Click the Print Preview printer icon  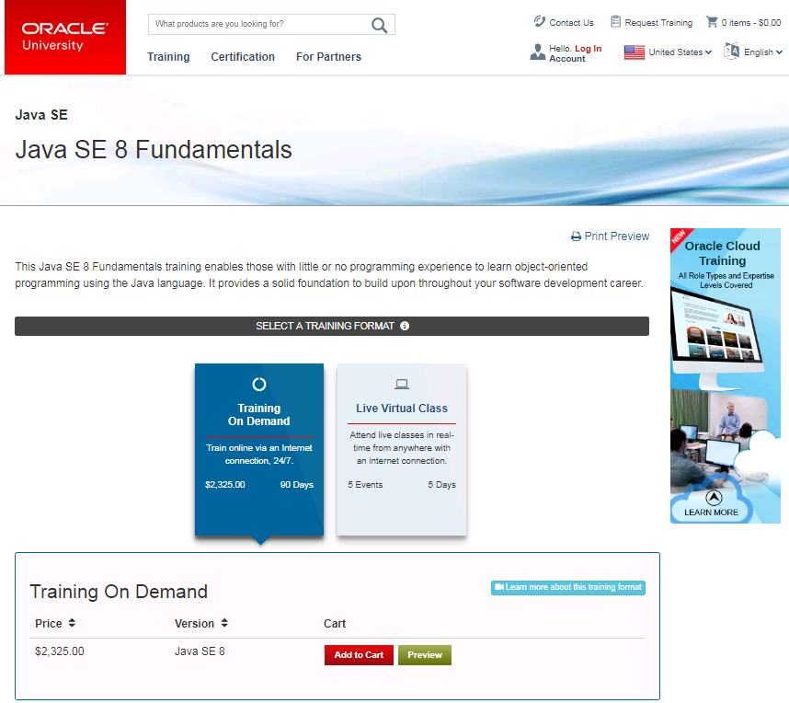point(577,236)
